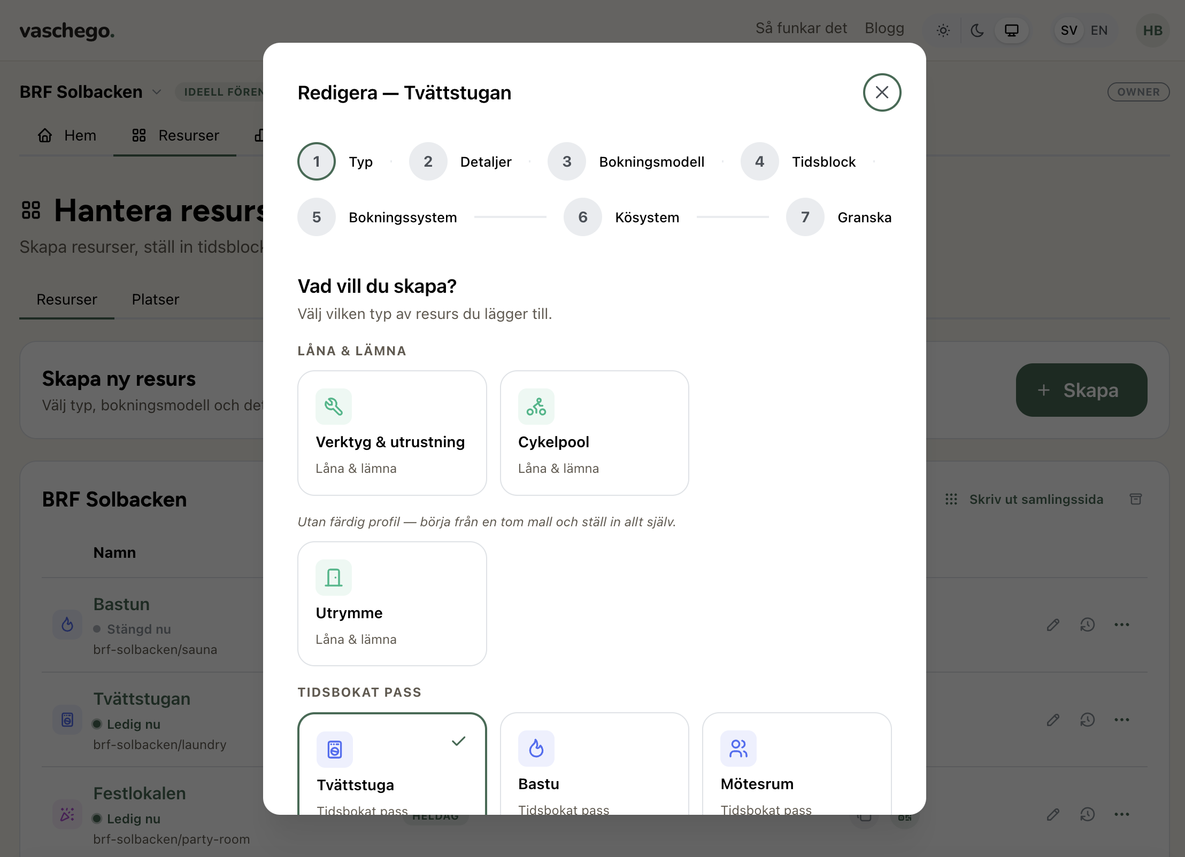Click the archive icon beside Skriv ut samlingssida
The width and height of the screenshot is (1185, 857).
coord(1136,499)
